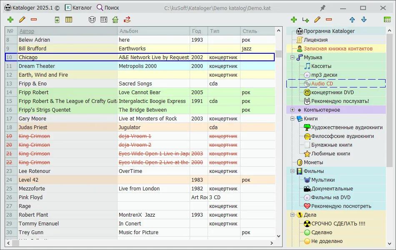
Task: Click the blue down arrow above the tree
Action: [364, 20]
